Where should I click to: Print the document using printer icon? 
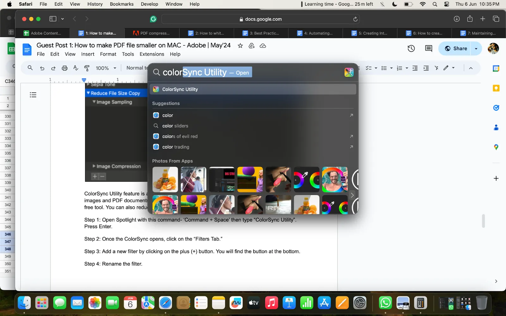tap(65, 68)
